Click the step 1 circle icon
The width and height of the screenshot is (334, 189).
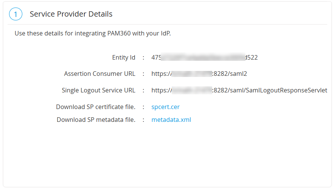coord(16,14)
